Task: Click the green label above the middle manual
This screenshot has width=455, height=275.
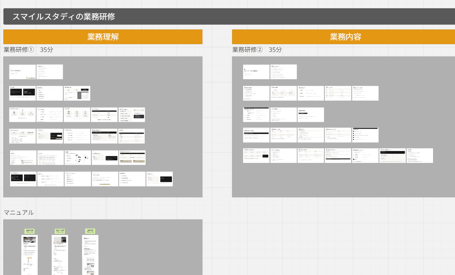Action: [x=60, y=231]
